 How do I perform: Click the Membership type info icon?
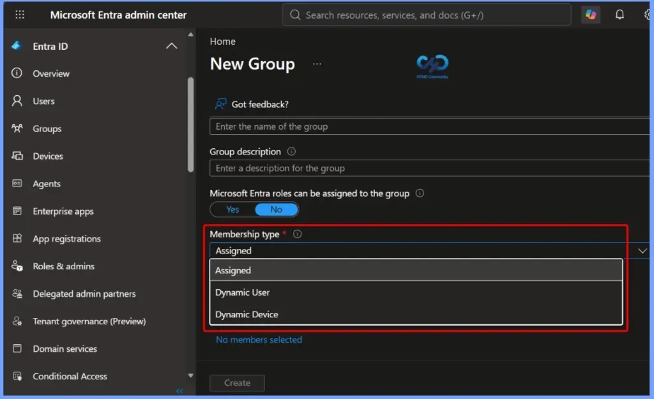tap(297, 234)
